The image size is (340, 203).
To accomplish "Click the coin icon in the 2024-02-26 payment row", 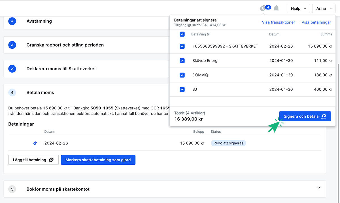I will 35,143.
